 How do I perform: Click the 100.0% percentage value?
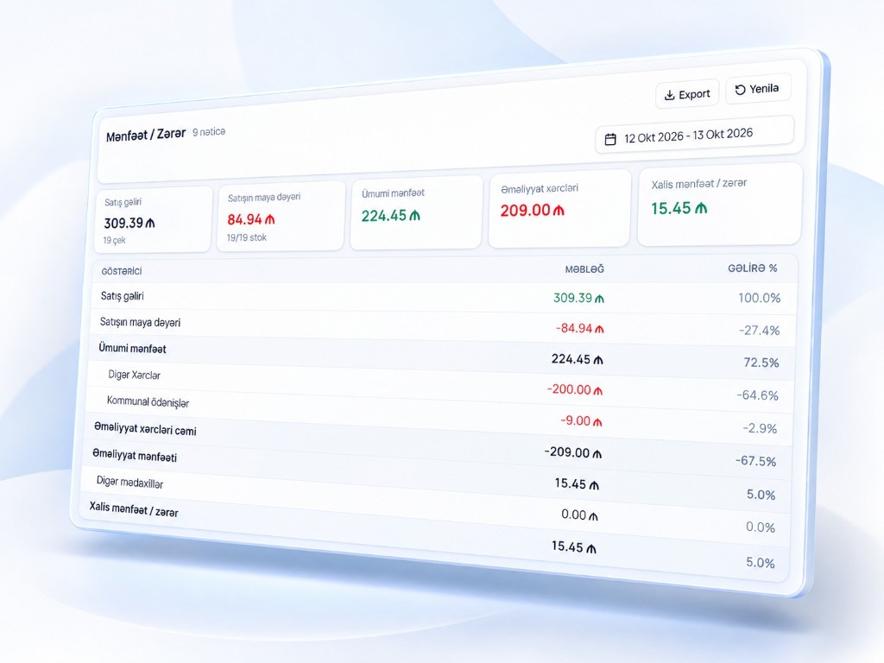(x=760, y=298)
